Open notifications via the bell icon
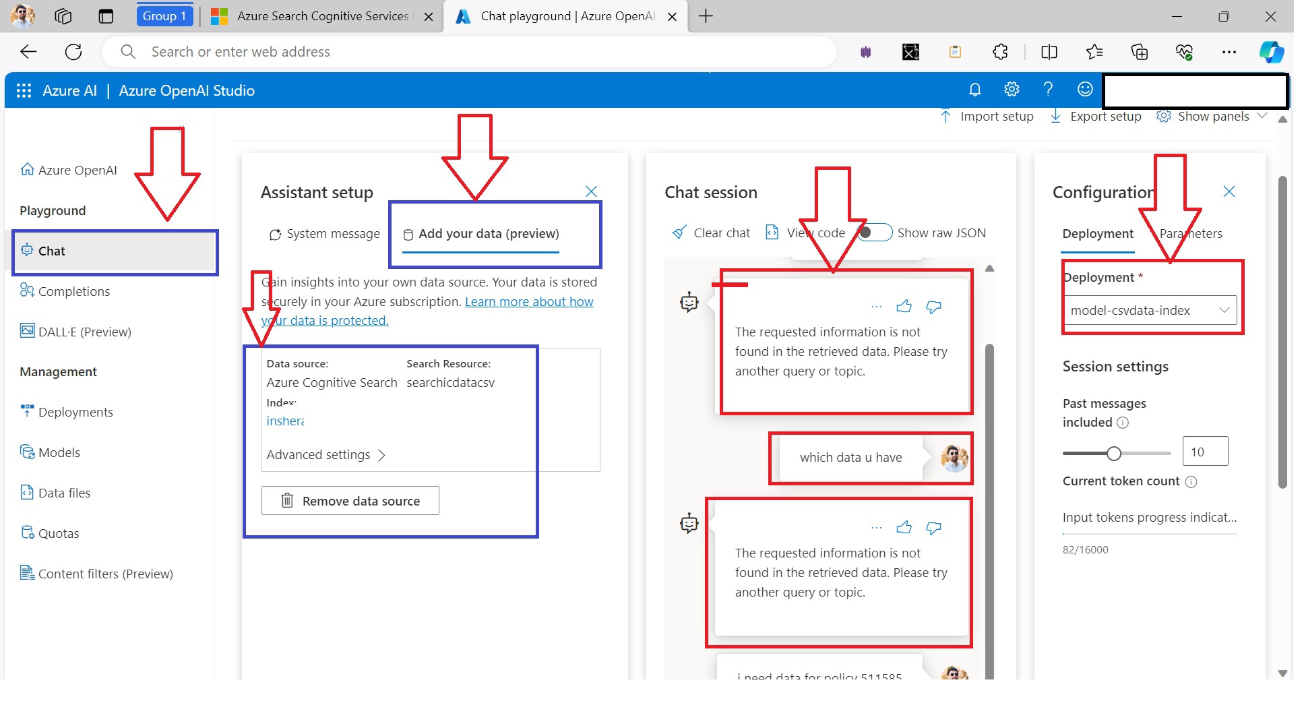Image resolution: width=1304 pixels, height=728 pixels. coord(975,89)
